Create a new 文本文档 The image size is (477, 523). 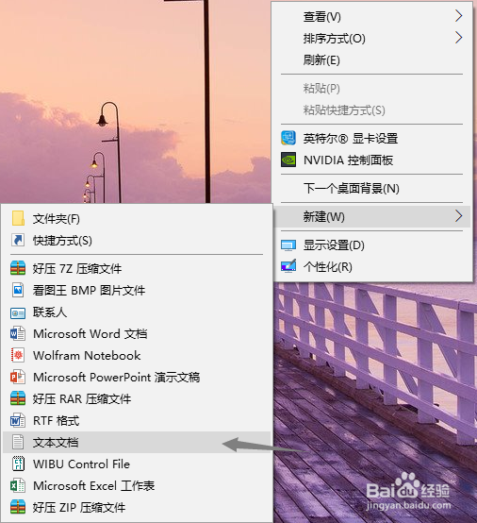(x=137, y=442)
